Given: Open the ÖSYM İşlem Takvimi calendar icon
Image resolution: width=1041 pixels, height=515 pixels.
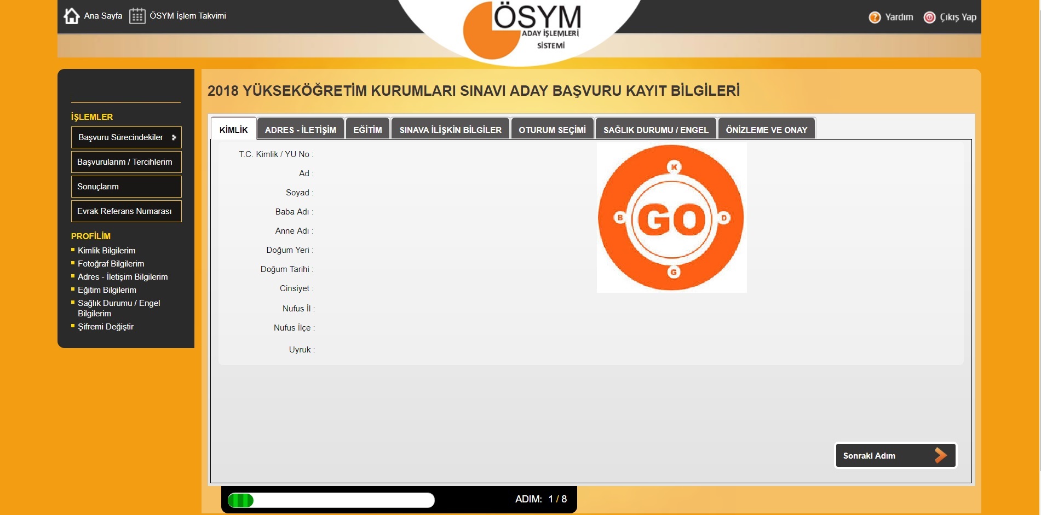Looking at the screenshot, I should click(x=137, y=16).
